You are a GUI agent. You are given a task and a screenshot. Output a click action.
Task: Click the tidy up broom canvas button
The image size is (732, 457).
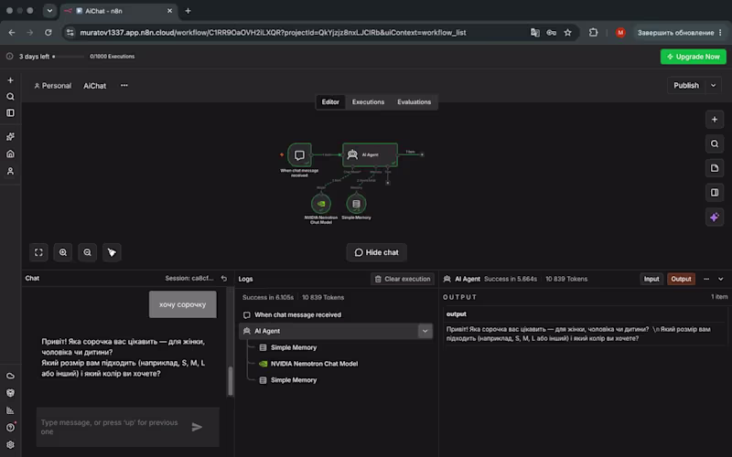point(112,252)
